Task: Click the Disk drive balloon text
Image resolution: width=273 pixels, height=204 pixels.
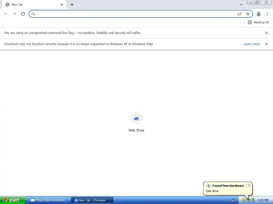Action: [x=212, y=191]
